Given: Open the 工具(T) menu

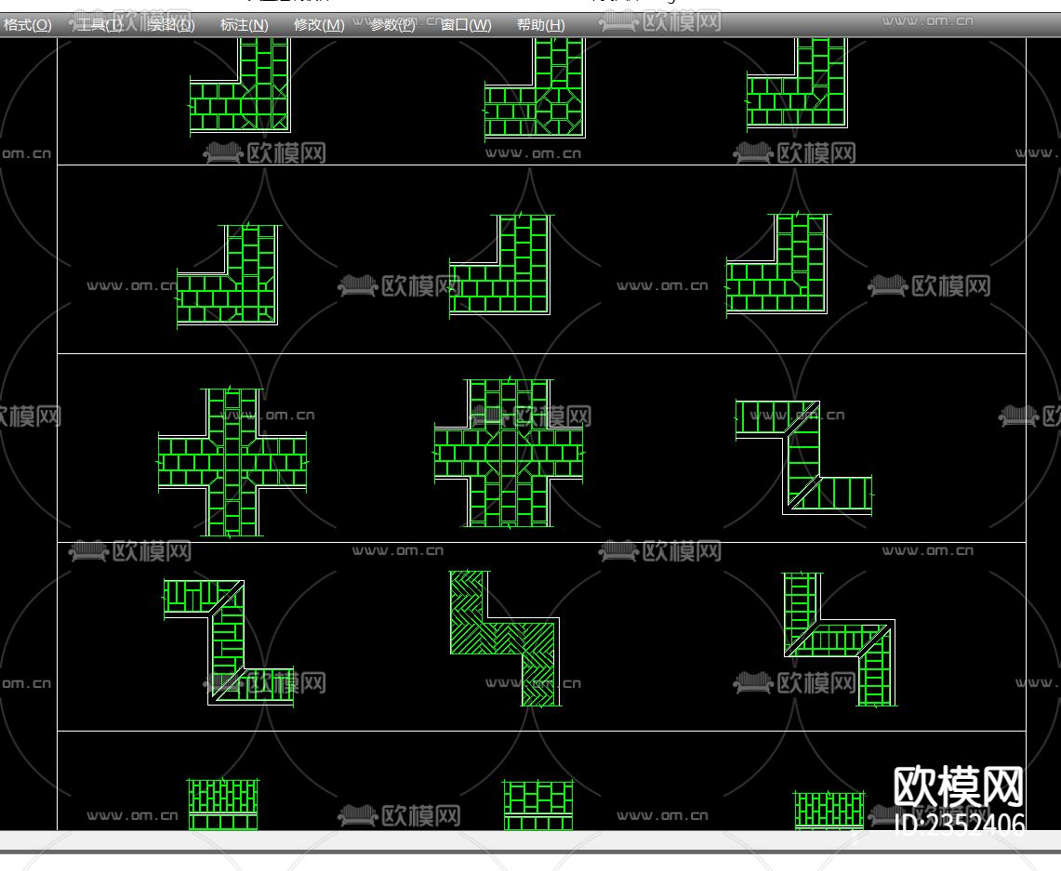Looking at the screenshot, I should point(99,25).
